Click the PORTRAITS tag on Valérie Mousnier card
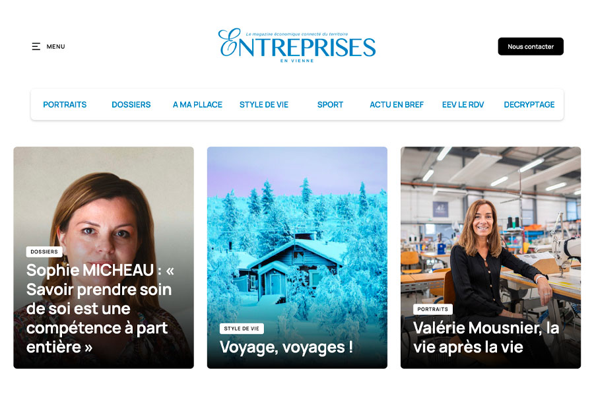This screenshot has width=594, height=396. (432, 310)
